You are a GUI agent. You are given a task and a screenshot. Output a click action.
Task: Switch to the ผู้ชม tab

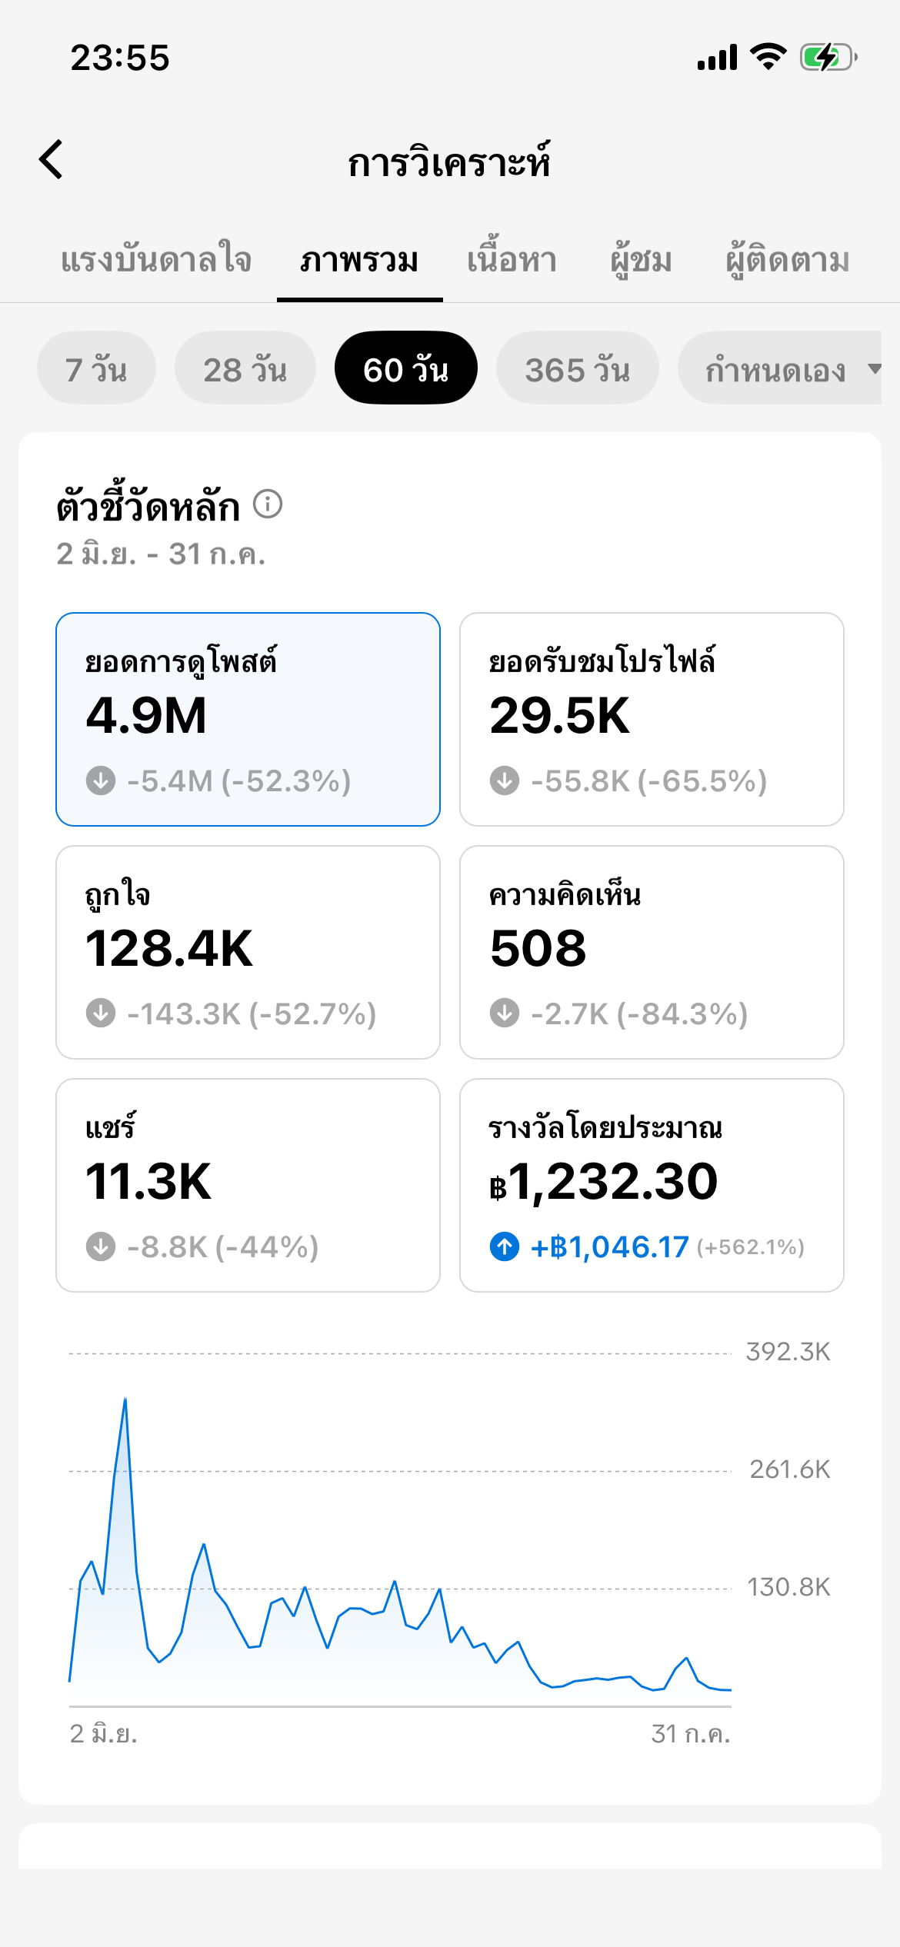click(642, 259)
